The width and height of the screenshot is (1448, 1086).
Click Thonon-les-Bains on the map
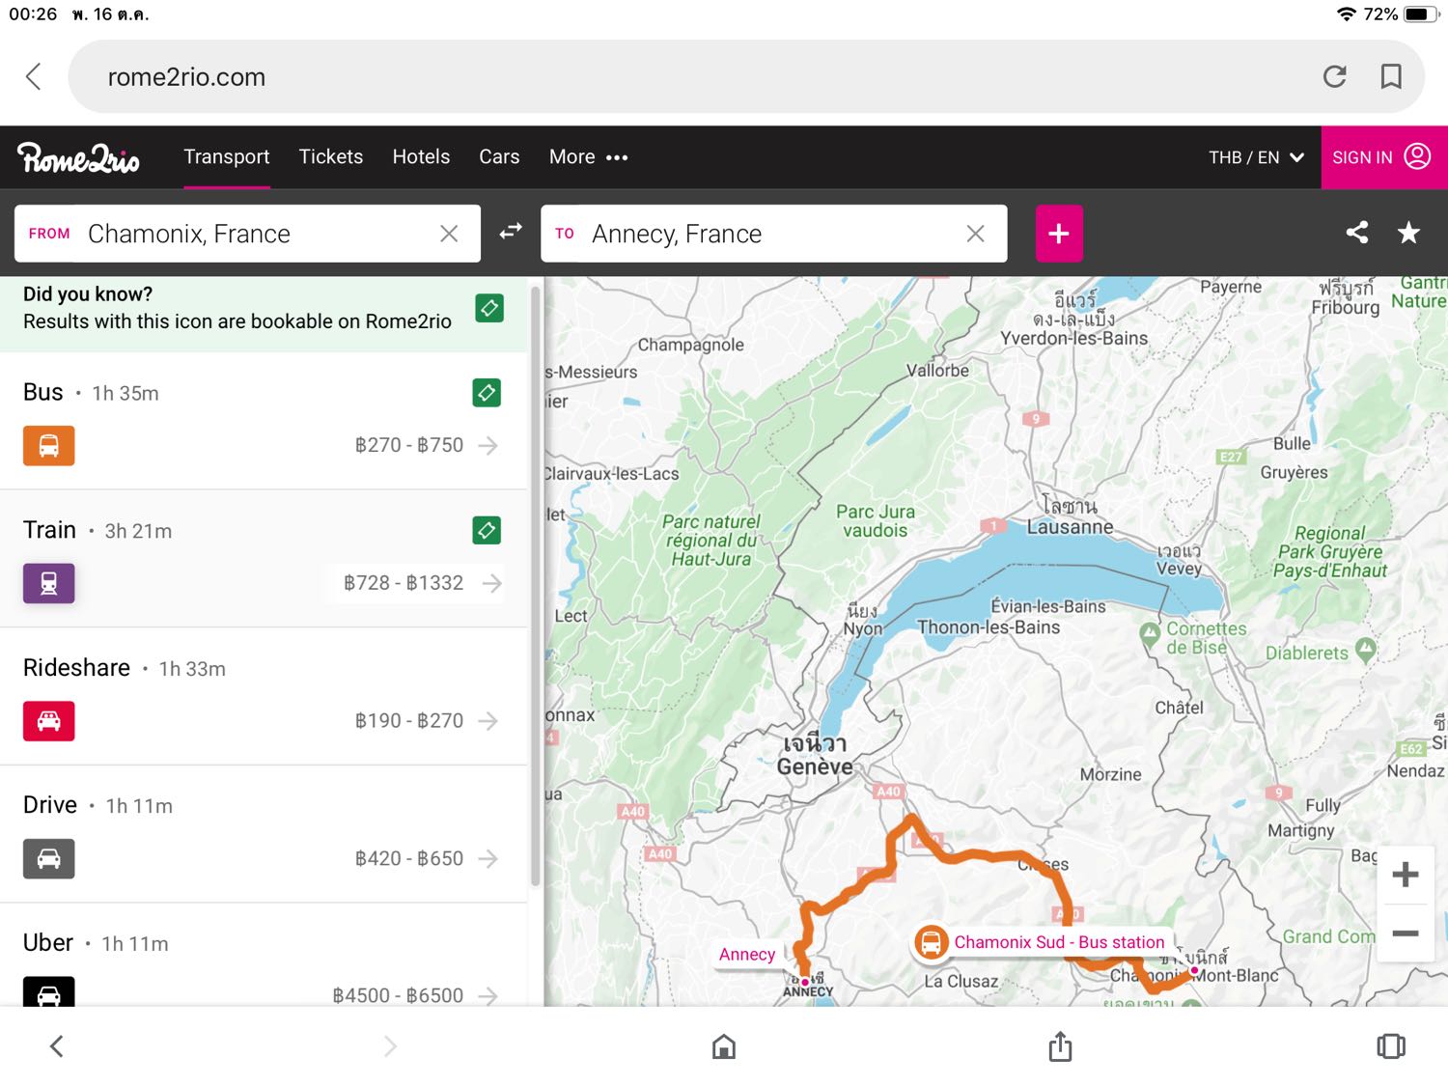tap(989, 627)
